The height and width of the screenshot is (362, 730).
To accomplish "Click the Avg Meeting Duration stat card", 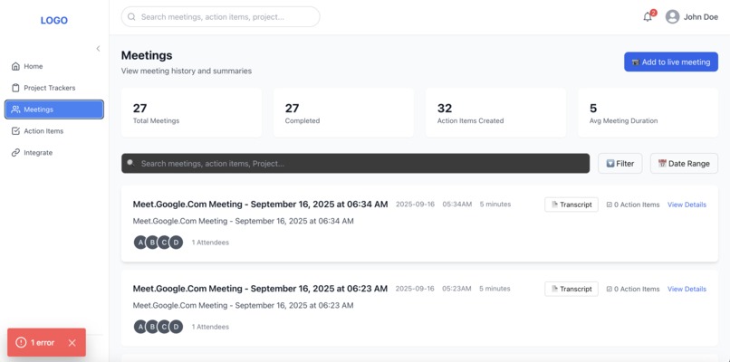I will [x=648, y=113].
